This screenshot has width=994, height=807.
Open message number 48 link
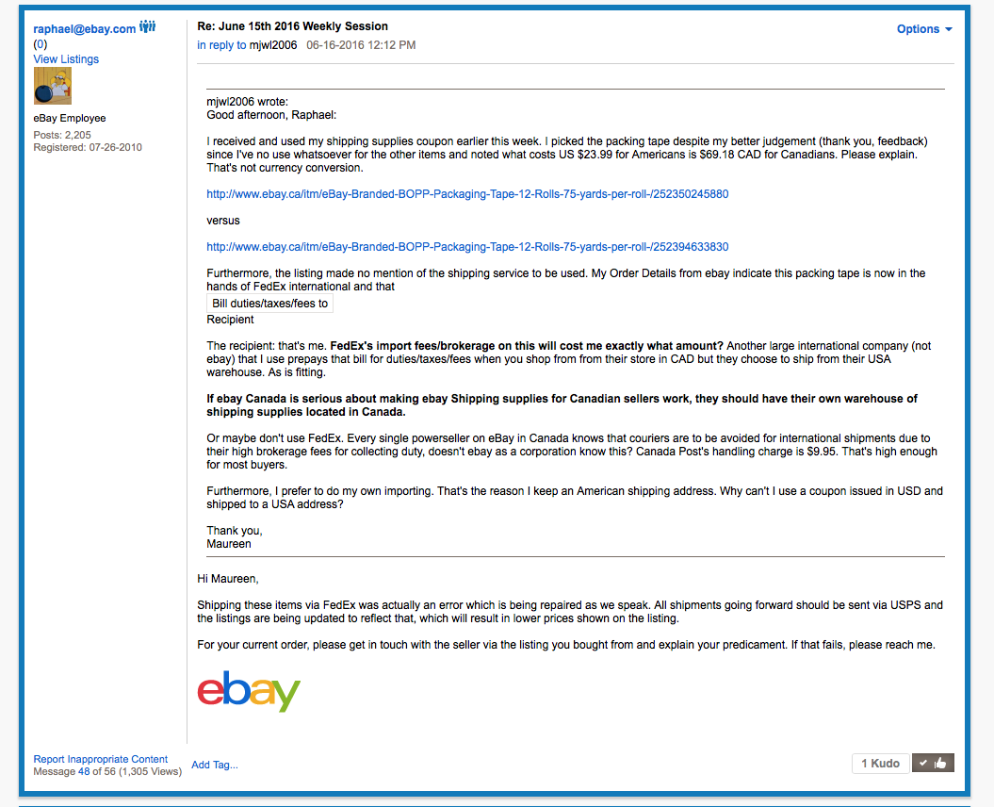pos(84,771)
